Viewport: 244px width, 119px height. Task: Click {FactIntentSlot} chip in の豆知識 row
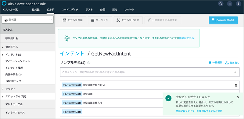pos(72,94)
